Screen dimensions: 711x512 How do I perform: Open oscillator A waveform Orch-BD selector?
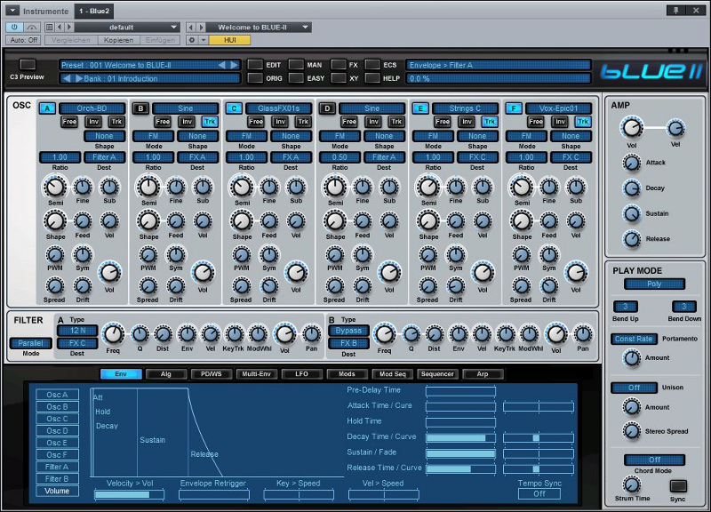click(92, 108)
